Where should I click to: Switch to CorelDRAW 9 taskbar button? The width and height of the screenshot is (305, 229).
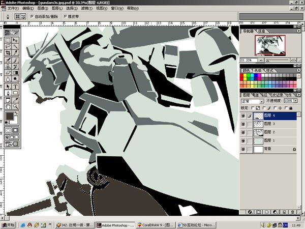[155, 225]
